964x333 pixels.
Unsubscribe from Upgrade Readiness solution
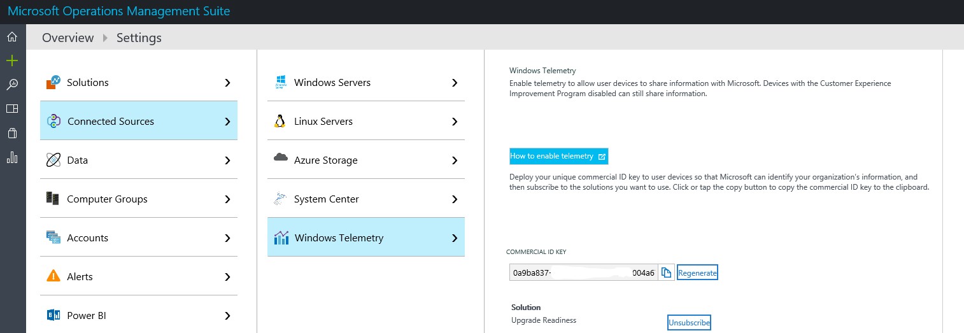[x=689, y=323]
